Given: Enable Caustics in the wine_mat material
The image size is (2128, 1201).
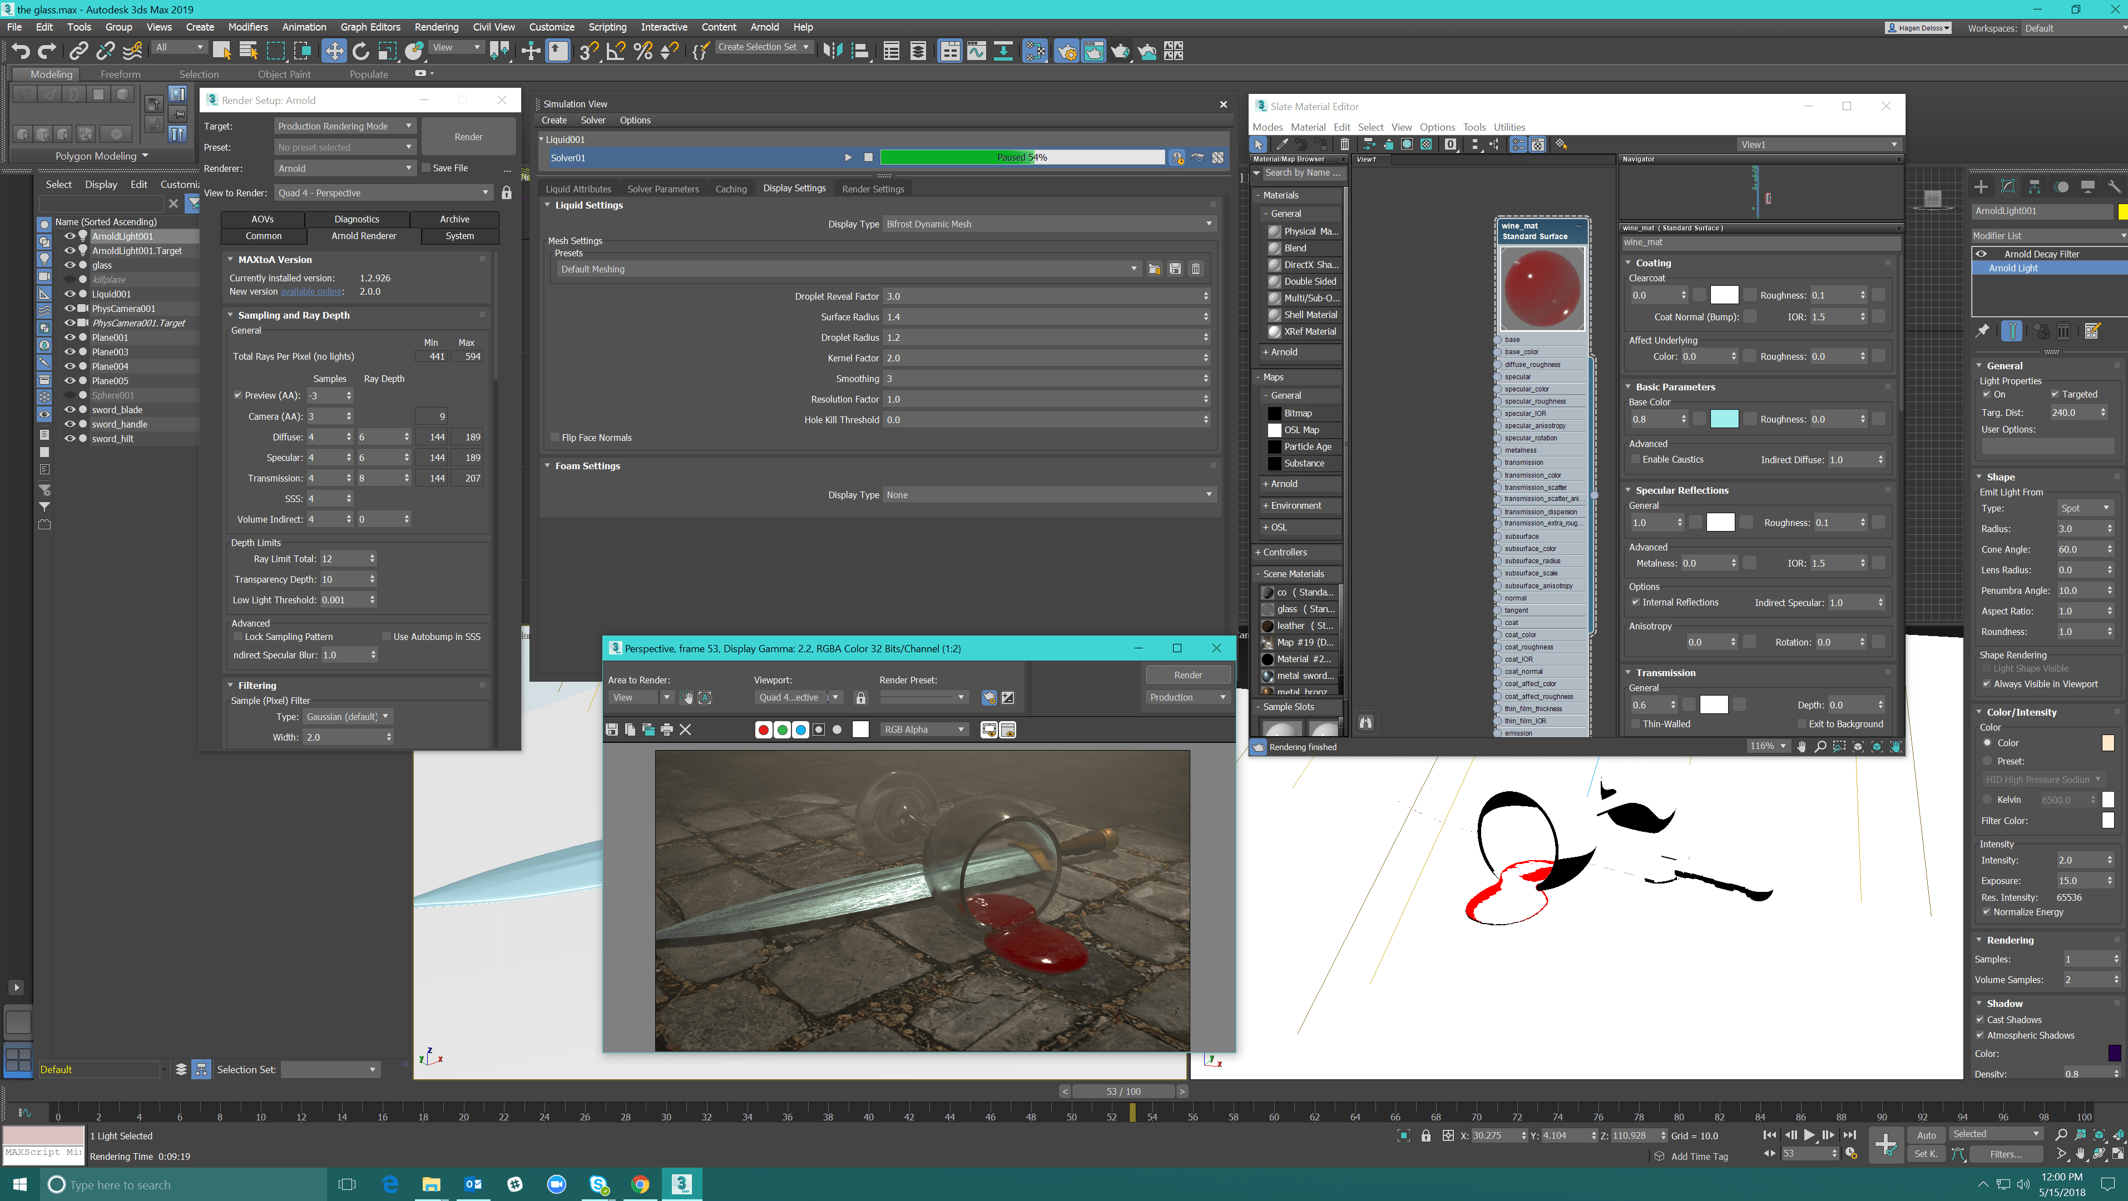Looking at the screenshot, I should 1635,459.
